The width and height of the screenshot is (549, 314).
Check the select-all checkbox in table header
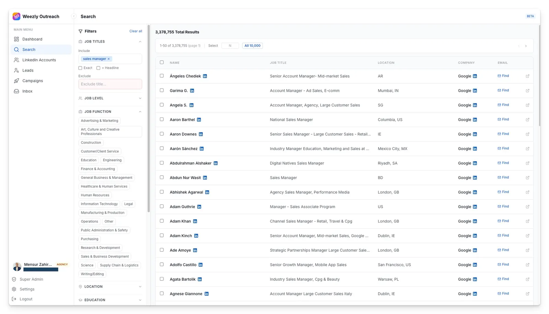[162, 62]
